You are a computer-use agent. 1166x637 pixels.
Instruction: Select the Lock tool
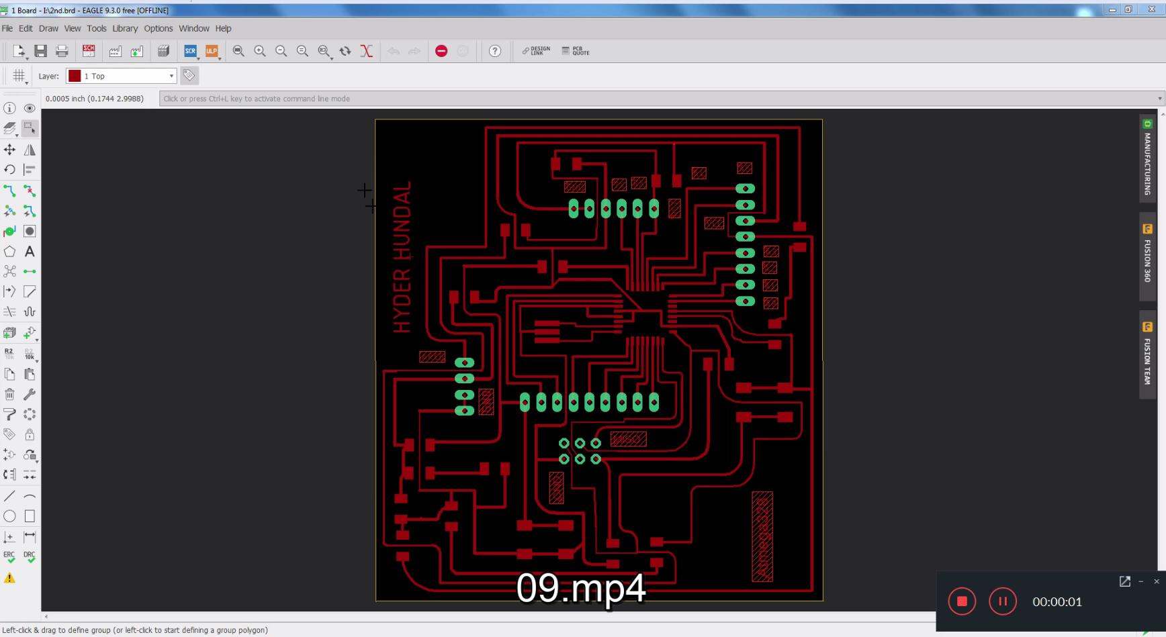pyautogui.click(x=30, y=435)
